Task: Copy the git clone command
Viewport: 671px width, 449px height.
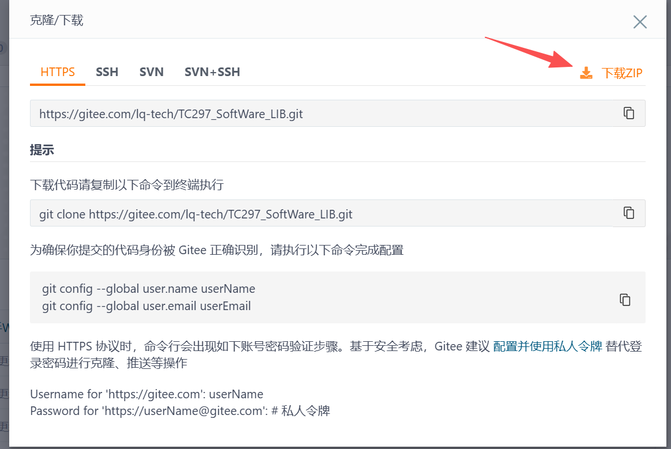Action: pos(629,213)
